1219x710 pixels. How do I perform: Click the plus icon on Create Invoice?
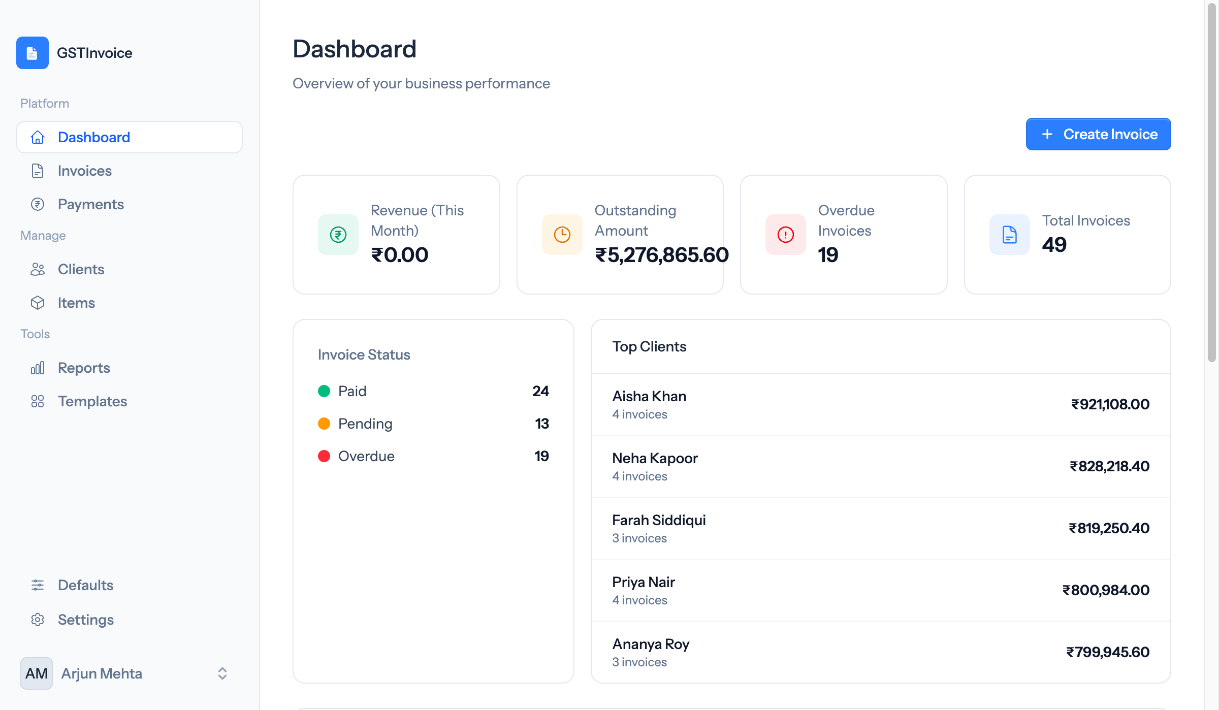1047,134
